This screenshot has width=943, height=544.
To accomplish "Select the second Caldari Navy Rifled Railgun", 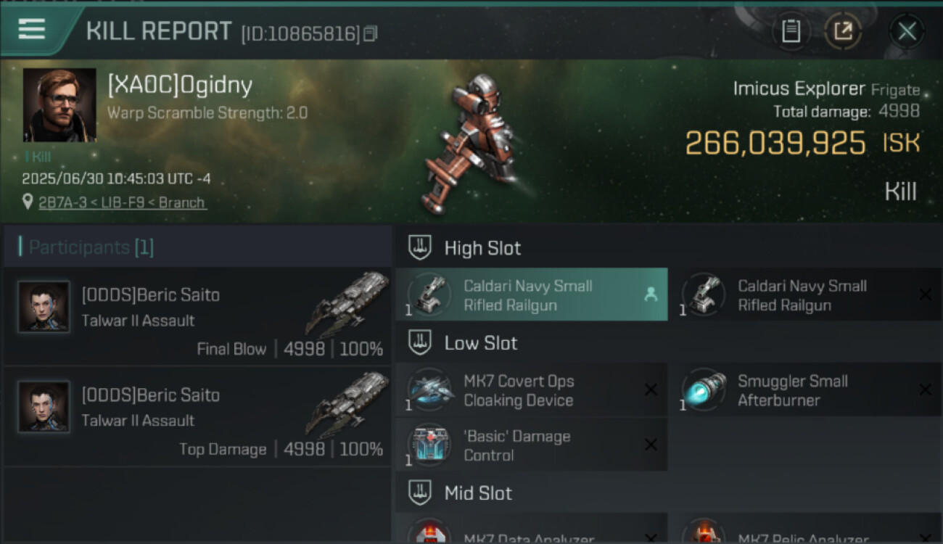I will tap(806, 294).
